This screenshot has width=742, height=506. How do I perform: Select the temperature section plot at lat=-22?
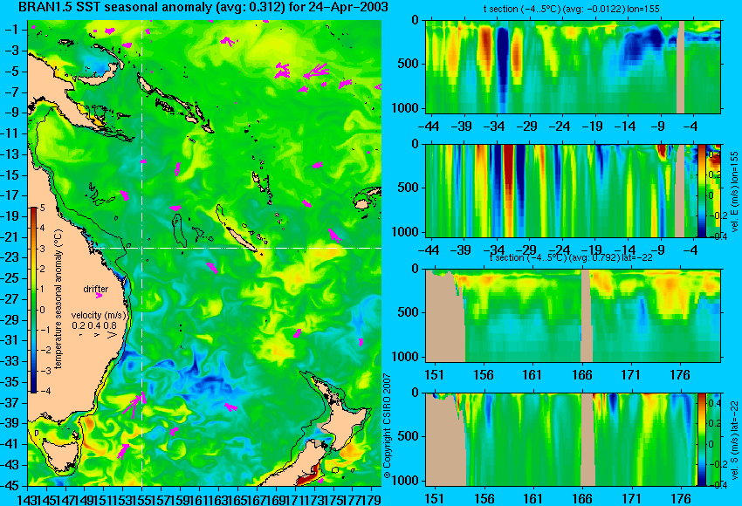(x=573, y=316)
